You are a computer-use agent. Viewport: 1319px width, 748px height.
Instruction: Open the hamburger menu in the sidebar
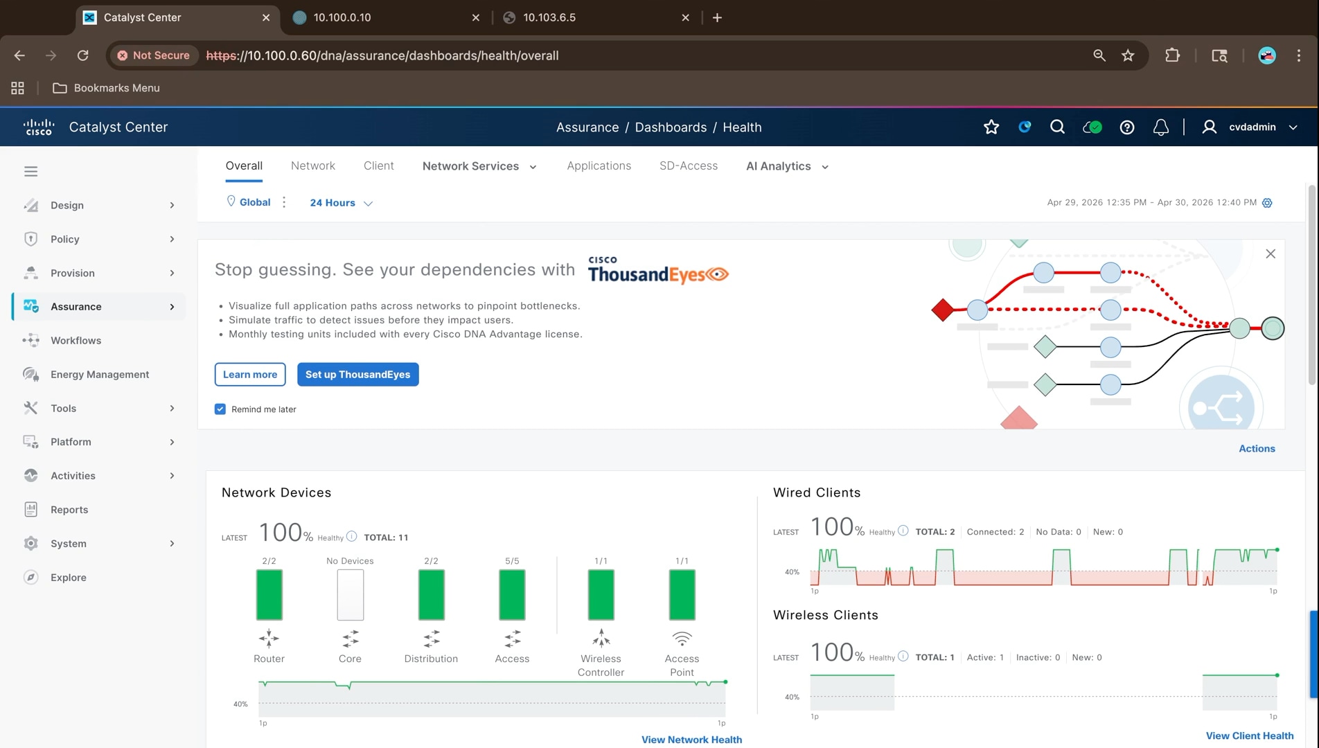(30, 171)
